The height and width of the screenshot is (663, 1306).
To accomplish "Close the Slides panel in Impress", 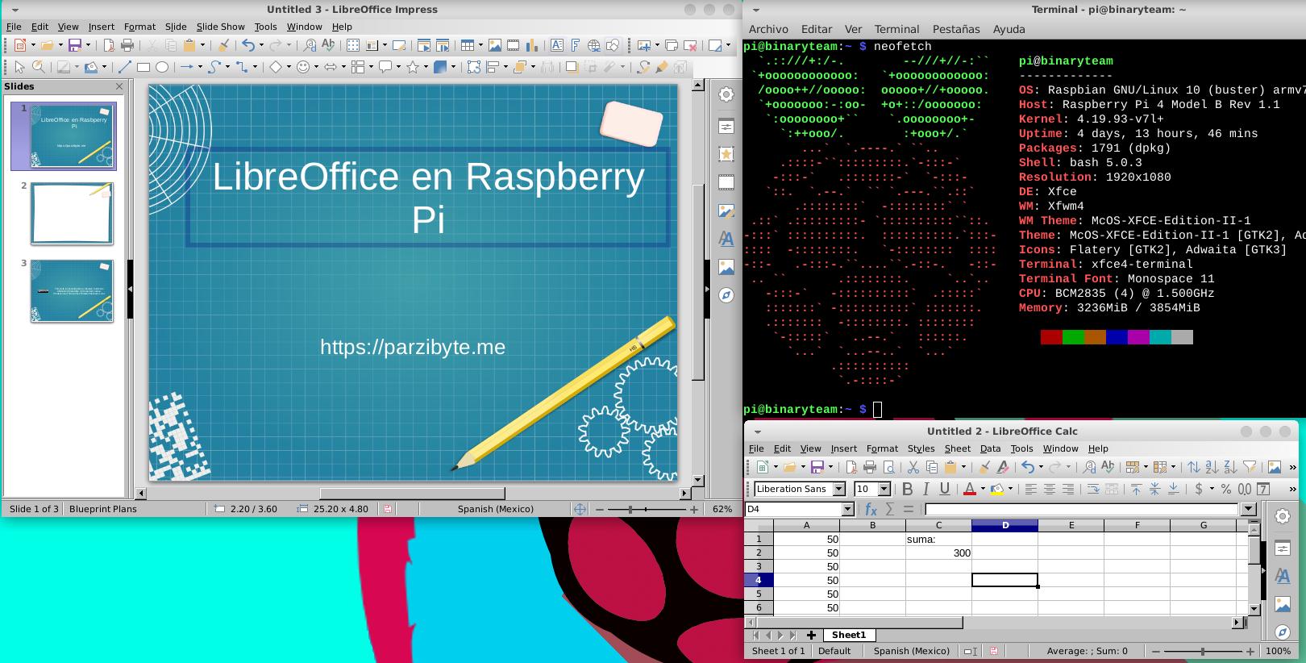I will tap(120, 86).
